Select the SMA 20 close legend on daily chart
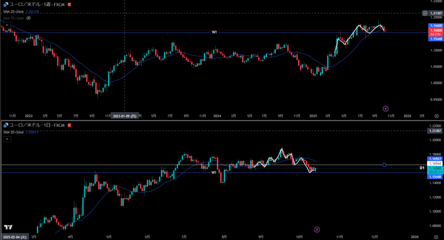Screen dimensions: 444x240 [x=14, y=132]
